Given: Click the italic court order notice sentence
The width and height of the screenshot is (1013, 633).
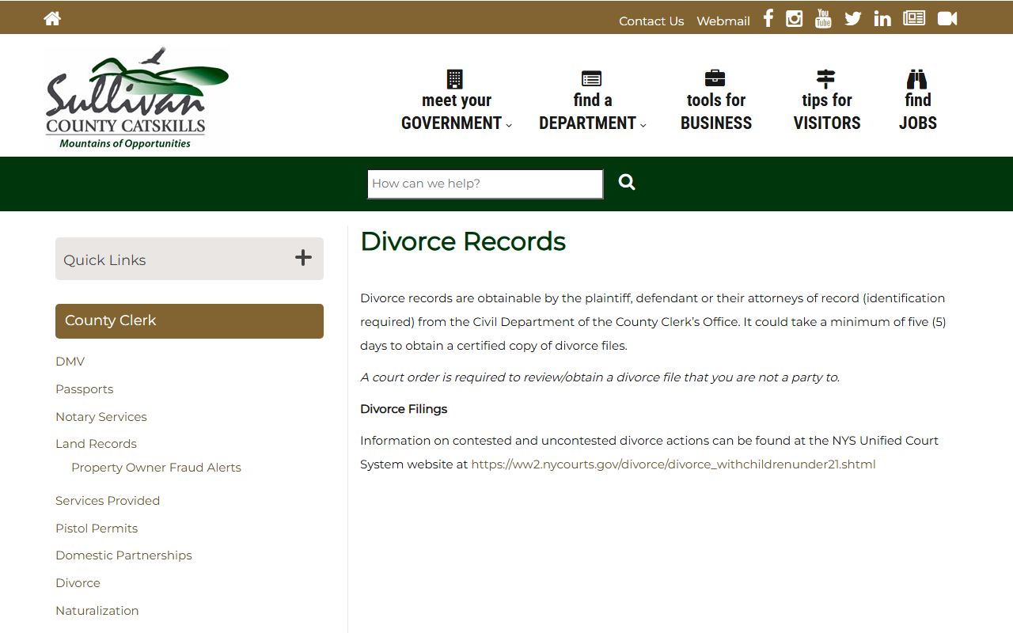Looking at the screenshot, I should pos(600,377).
